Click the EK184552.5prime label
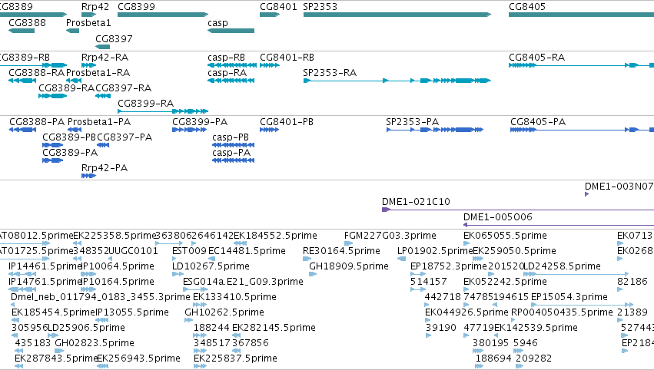Image resolution: width=654 pixels, height=370 pixels. point(275,236)
